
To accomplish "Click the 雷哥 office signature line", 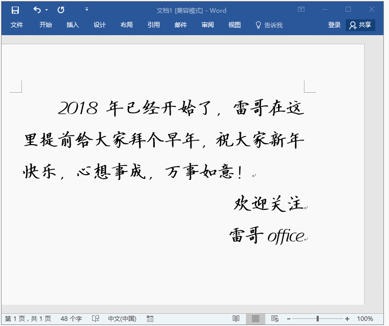I will (267, 235).
